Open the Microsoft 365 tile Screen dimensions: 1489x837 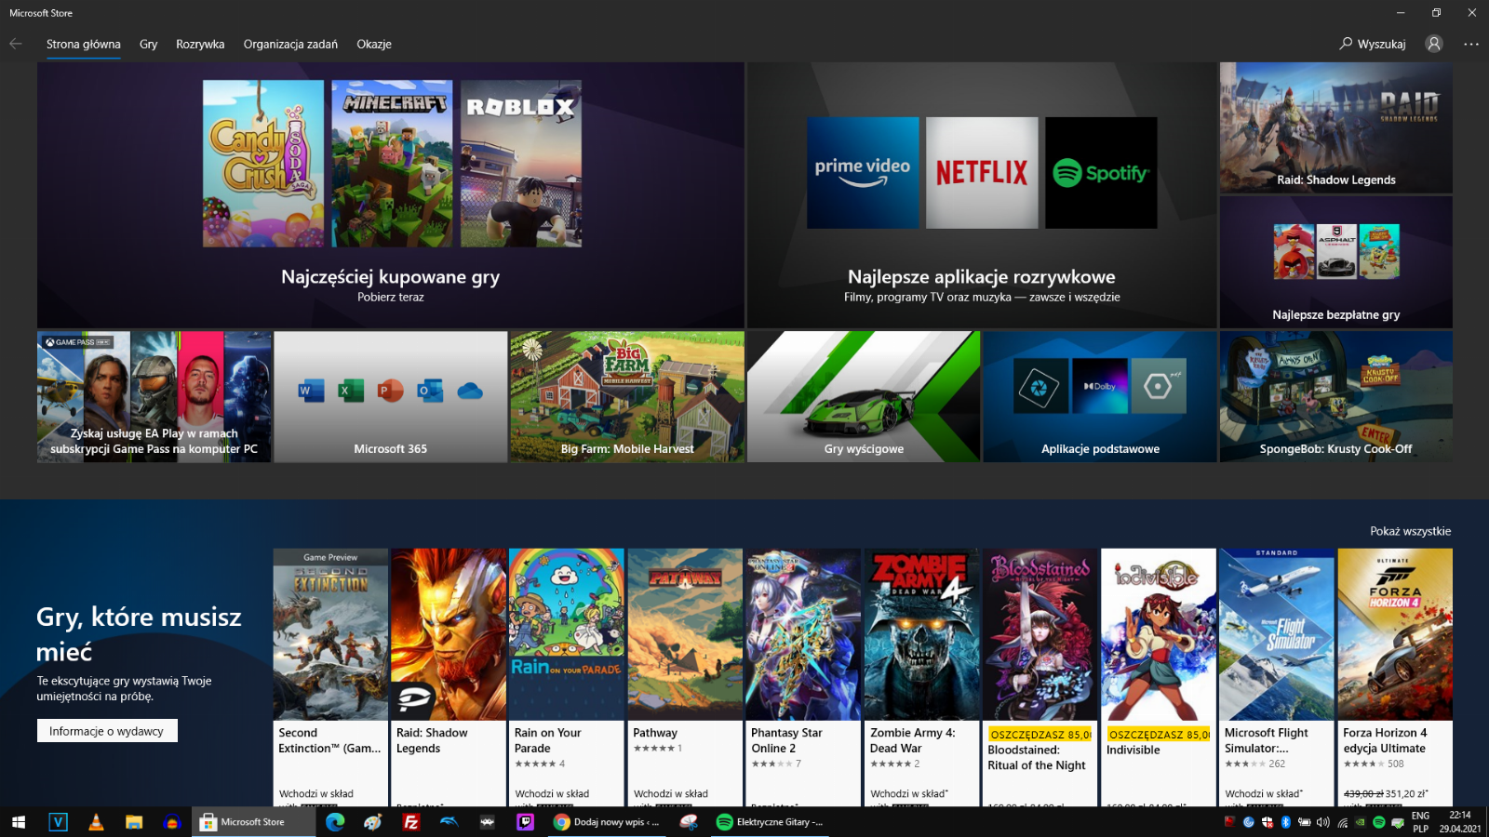click(391, 397)
